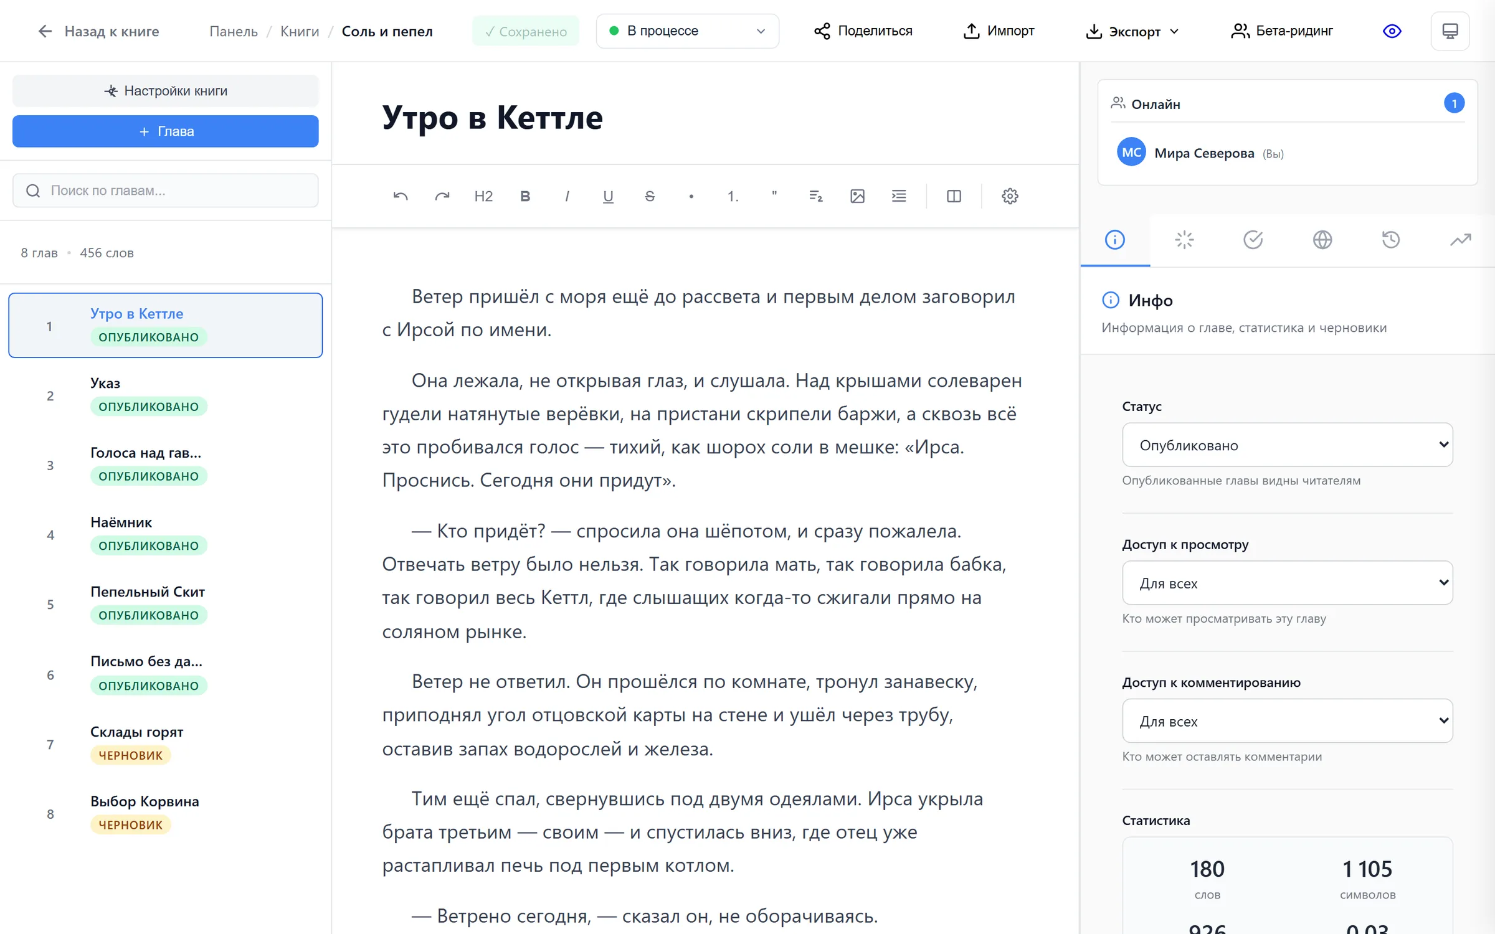Toggle split column view icon
This screenshot has height=934, width=1495.
[x=954, y=196]
